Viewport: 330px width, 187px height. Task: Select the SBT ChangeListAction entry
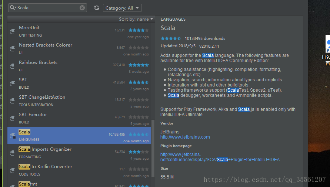(79, 101)
